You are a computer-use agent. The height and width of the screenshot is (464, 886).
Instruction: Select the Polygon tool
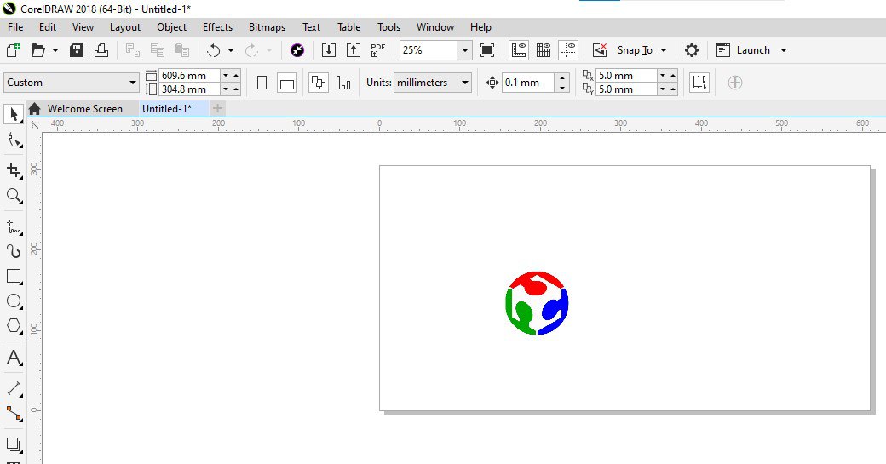click(14, 326)
